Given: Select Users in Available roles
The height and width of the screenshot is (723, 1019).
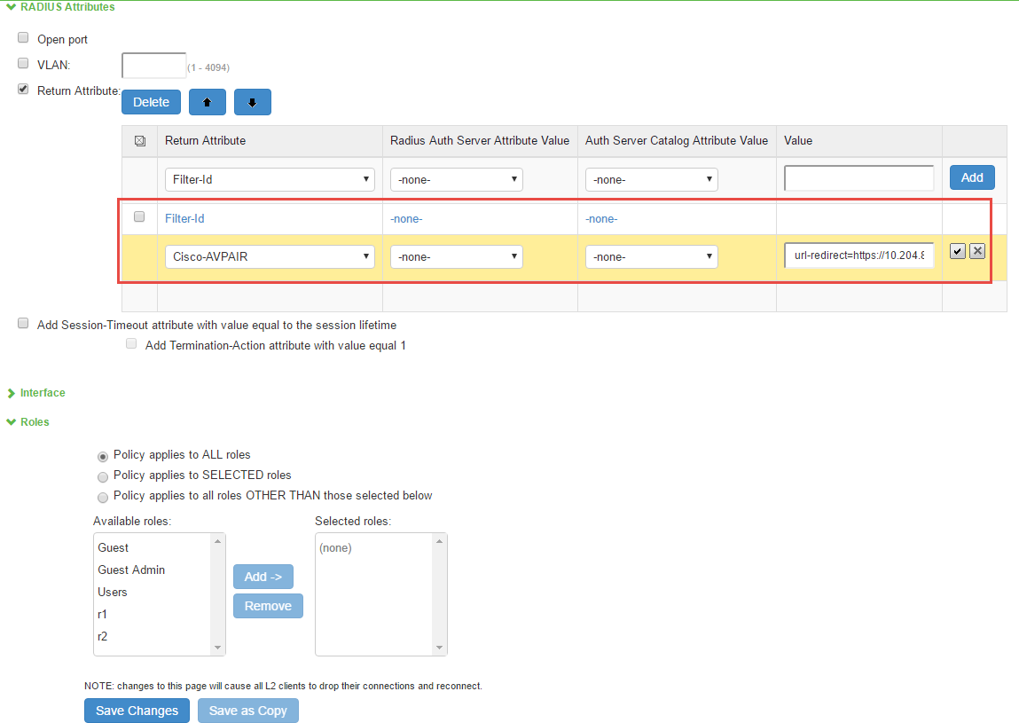Looking at the screenshot, I should [113, 592].
